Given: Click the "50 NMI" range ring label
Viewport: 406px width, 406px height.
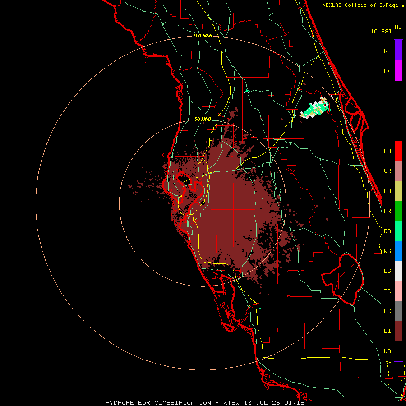Looking at the screenshot, I should point(203,119).
